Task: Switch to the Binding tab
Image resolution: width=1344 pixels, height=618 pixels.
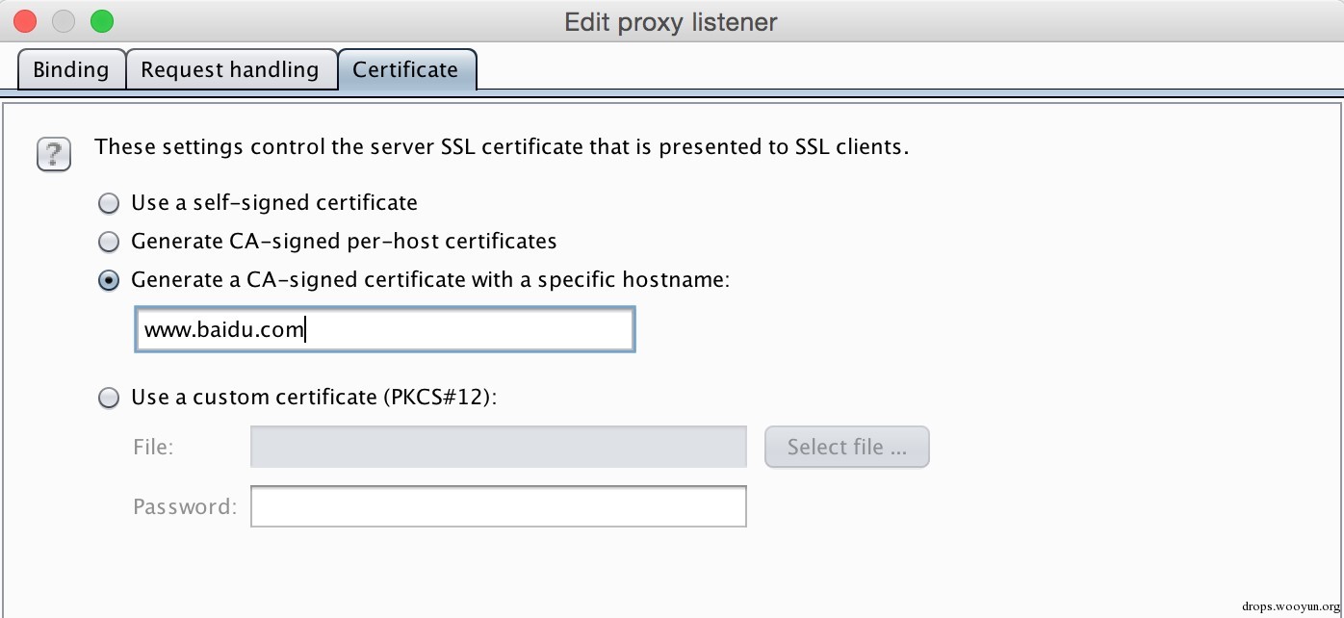Action: click(71, 70)
